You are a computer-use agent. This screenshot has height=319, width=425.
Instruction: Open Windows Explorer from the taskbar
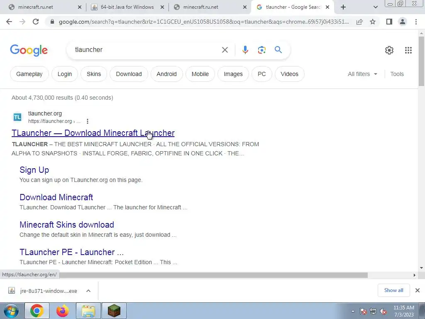click(88, 311)
